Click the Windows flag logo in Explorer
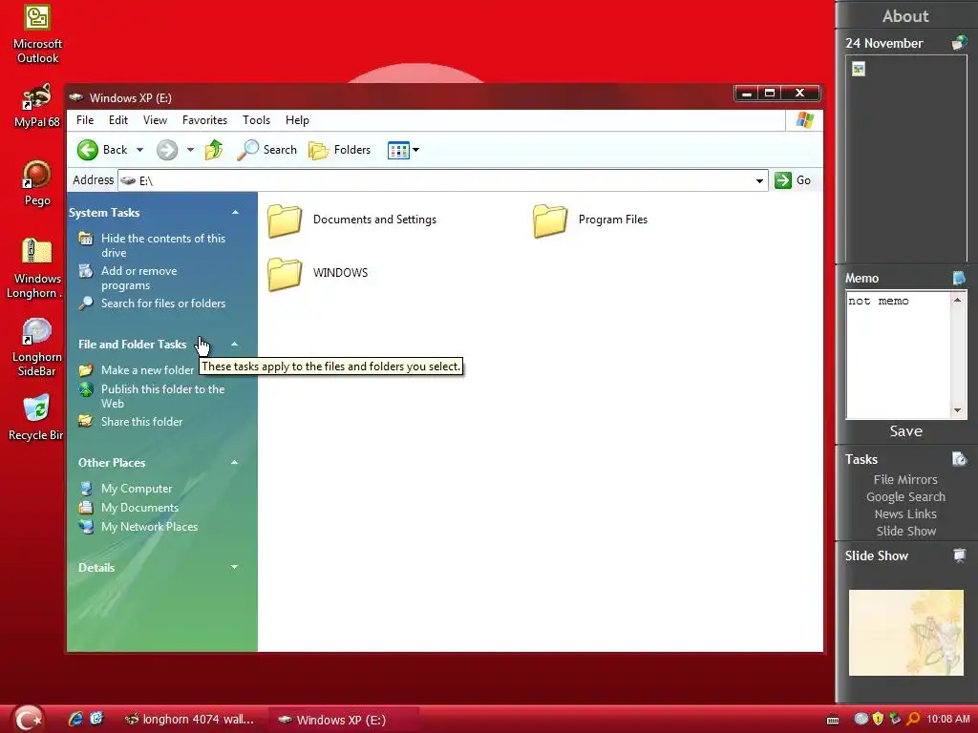 coord(804,120)
